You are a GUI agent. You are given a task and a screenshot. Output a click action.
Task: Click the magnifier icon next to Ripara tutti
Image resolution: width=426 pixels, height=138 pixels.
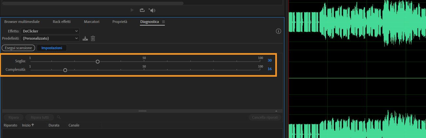59,117
